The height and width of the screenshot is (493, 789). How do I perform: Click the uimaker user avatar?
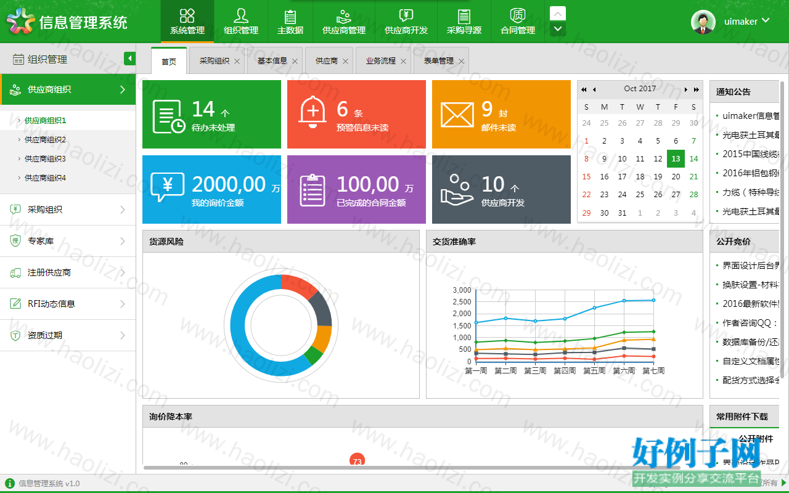[x=703, y=22]
